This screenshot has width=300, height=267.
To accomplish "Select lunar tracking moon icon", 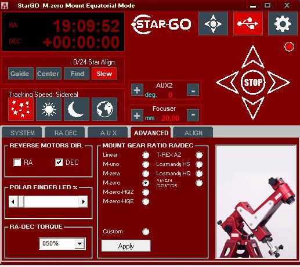I will point(77,109).
